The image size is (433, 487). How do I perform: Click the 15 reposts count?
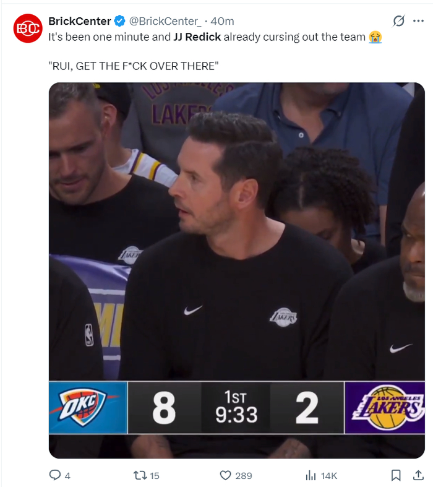tap(155, 475)
